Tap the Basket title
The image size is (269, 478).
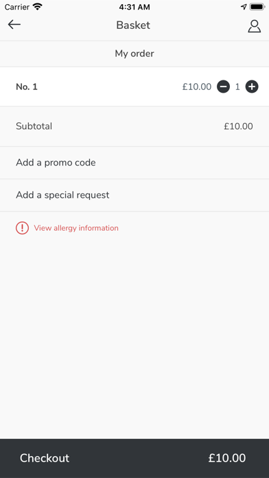click(133, 25)
